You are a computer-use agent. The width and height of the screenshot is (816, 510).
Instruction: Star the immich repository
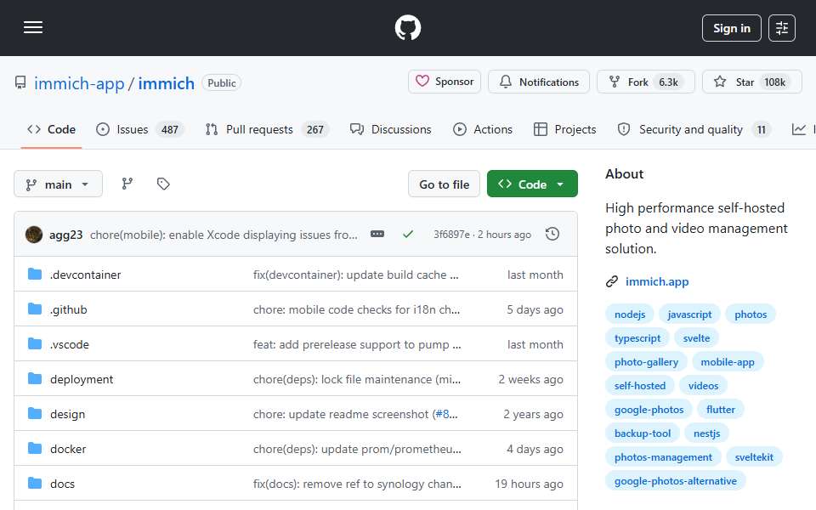pos(751,82)
